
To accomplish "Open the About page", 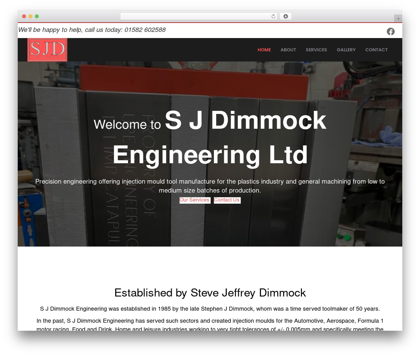I will tap(288, 50).
